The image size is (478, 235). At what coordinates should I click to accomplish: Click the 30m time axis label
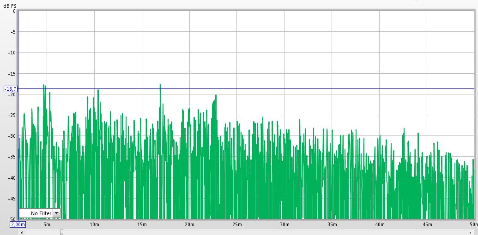pos(284,224)
